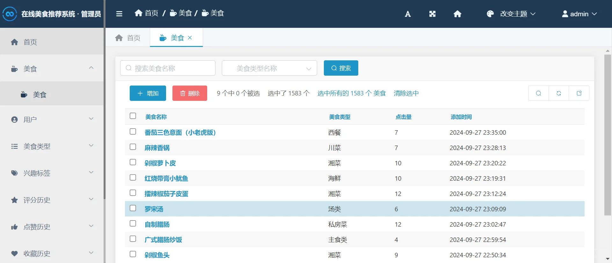Click 首页 in the breadcrumb
Viewport: 612px width, 263px height.
click(x=151, y=13)
